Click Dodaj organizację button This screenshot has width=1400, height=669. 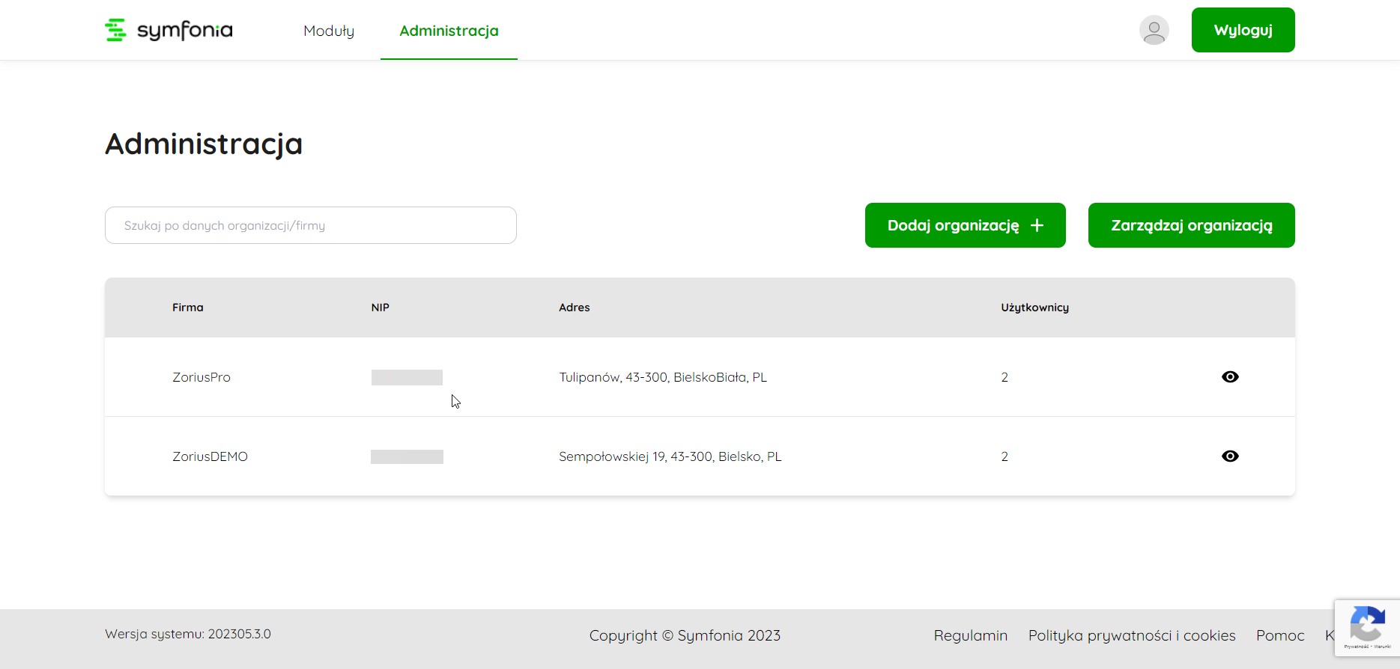tap(965, 225)
